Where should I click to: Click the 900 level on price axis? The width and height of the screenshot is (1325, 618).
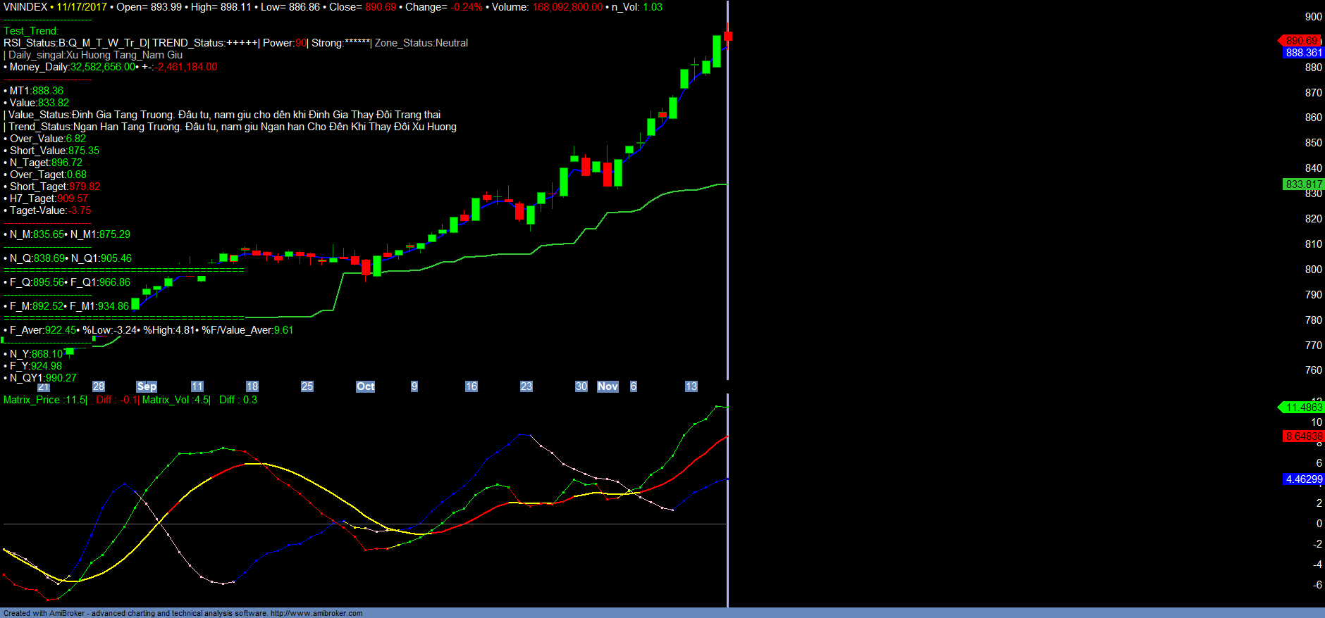click(x=1313, y=17)
